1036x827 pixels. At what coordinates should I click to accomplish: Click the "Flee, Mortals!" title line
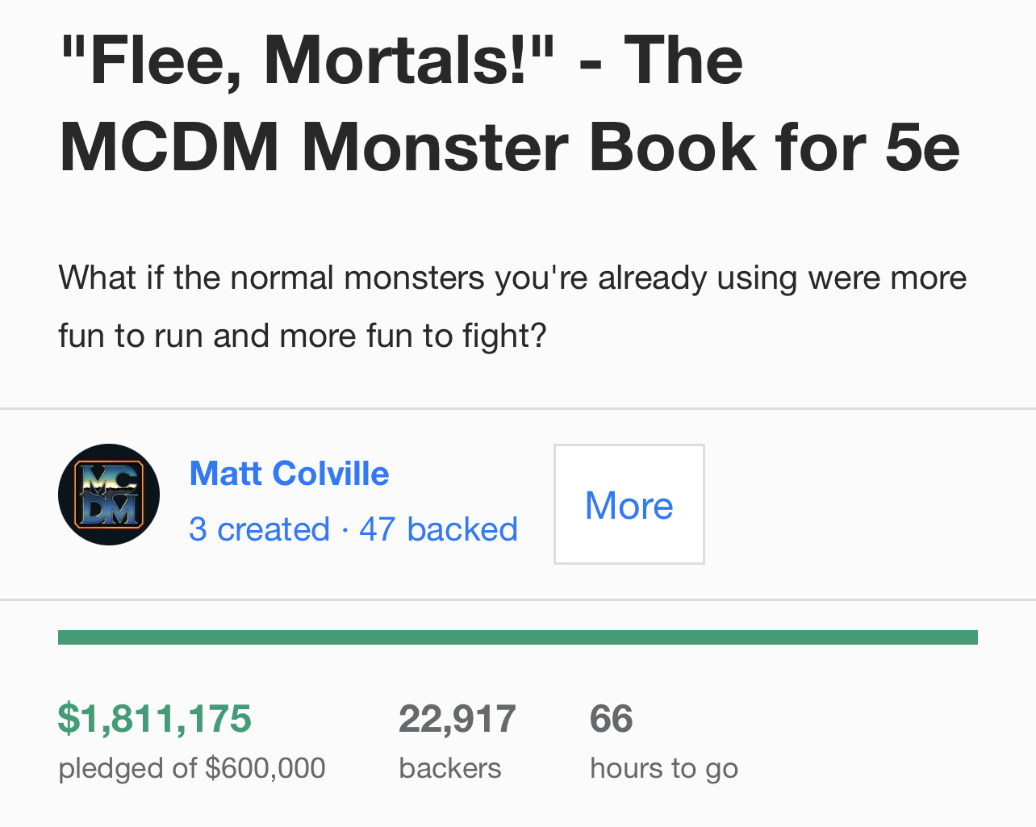pyautogui.click(x=307, y=61)
